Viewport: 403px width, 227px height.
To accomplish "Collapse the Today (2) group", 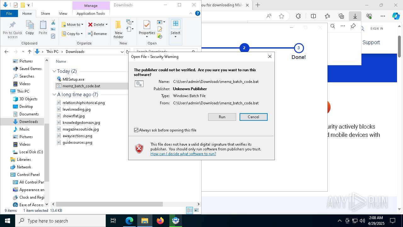I will tap(54, 71).
